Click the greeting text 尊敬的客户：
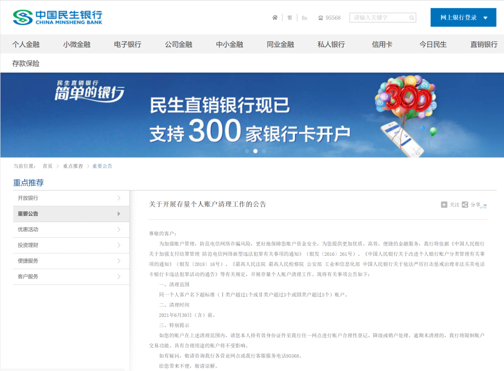This screenshot has width=504, height=371. click(x=163, y=234)
